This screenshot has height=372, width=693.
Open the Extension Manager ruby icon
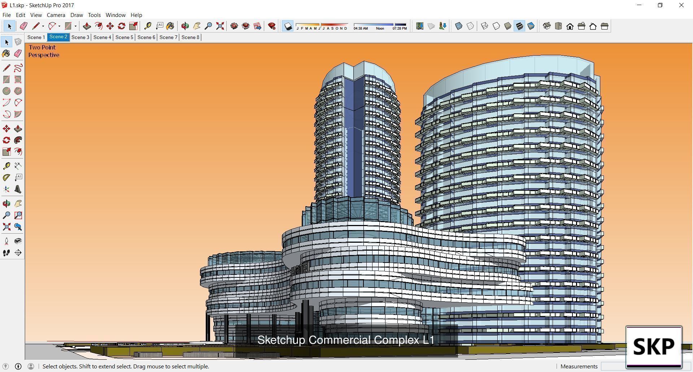pos(272,26)
